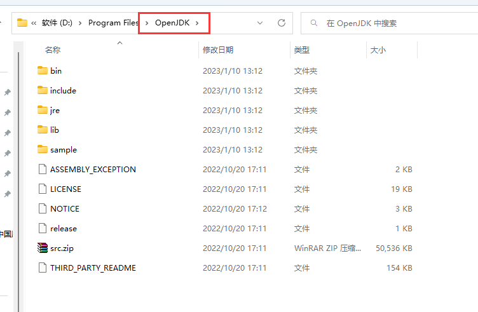Select the jre folder name
The height and width of the screenshot is (312, 478).
tap(55, 111)
